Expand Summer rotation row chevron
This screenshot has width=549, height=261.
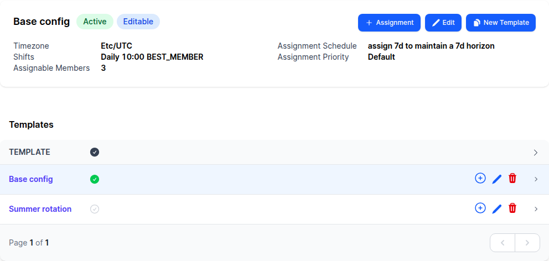[x=536, y=209]
